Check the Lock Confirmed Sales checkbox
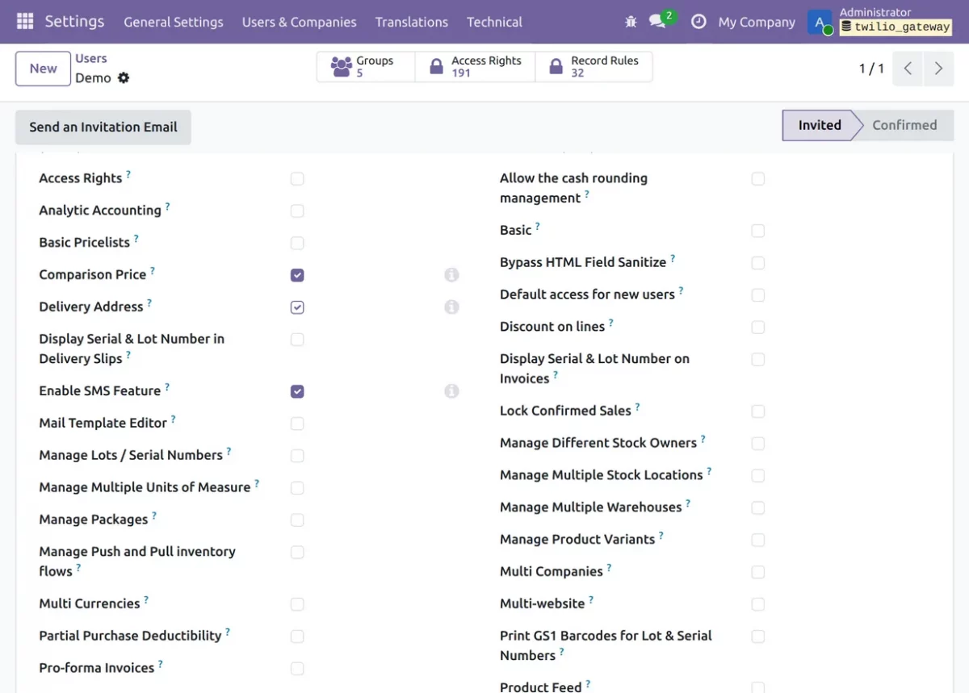969x693 pixels. tap(757, 411)
